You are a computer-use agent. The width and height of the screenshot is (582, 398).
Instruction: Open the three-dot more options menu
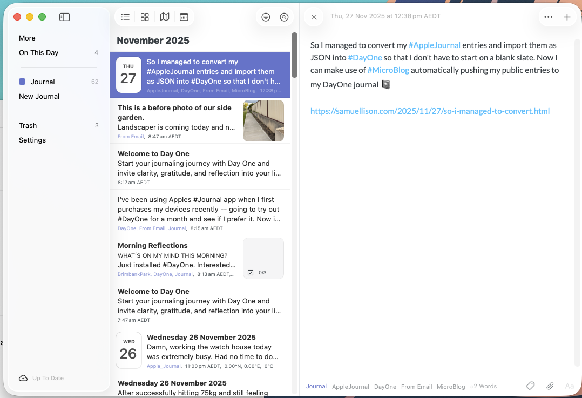pyautogui.click(x=549, y=17)
